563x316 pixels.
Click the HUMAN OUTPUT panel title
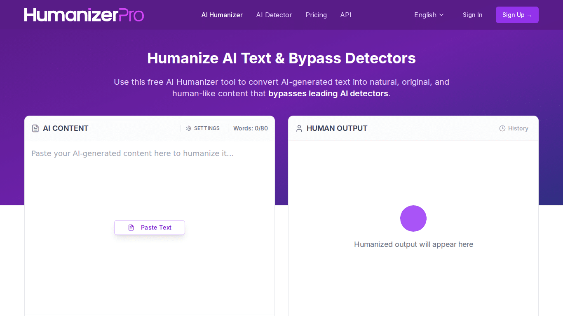(x=337, y=128)
